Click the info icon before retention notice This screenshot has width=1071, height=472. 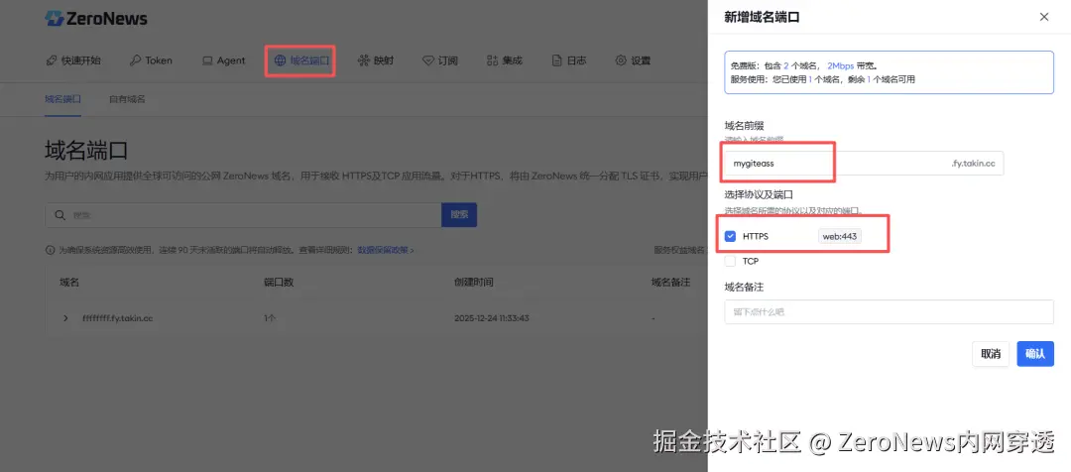coord(50,250)
